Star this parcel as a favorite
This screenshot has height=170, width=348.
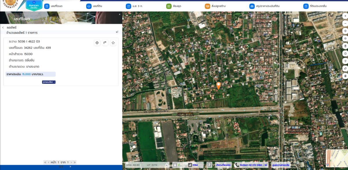coord(113,43)
